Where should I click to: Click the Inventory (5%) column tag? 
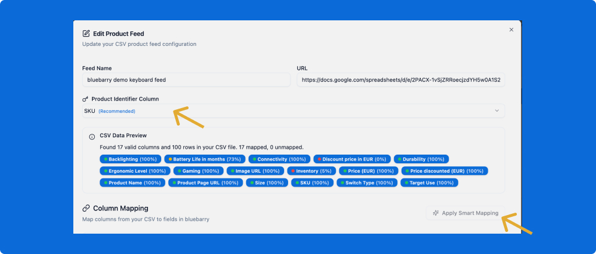[312, 171]
